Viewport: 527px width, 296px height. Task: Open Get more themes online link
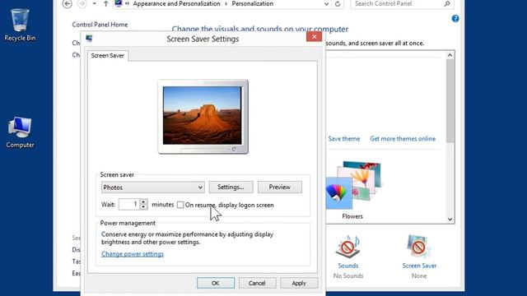(x=403, y=139)
